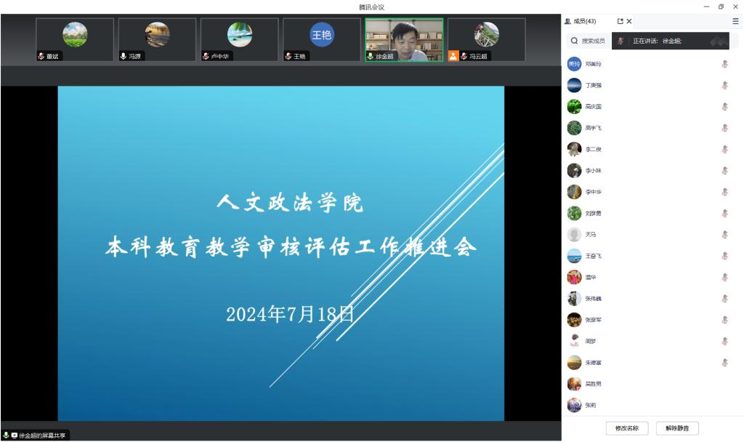The width and height of the screenshot is (744, 442).
Task: Pop out the members panel window
Action: pyautogui.click(x=620, y=21)
